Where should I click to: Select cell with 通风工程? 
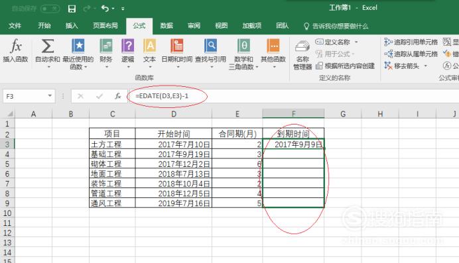[112, 203]
